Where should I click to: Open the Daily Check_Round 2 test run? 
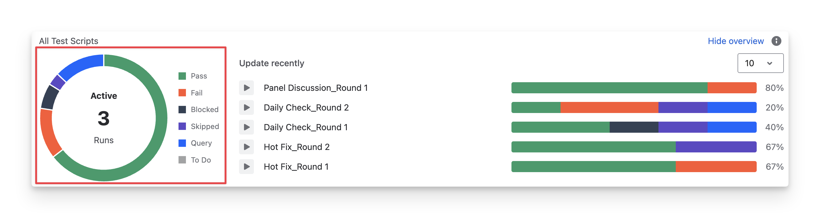tap(306, 107)
